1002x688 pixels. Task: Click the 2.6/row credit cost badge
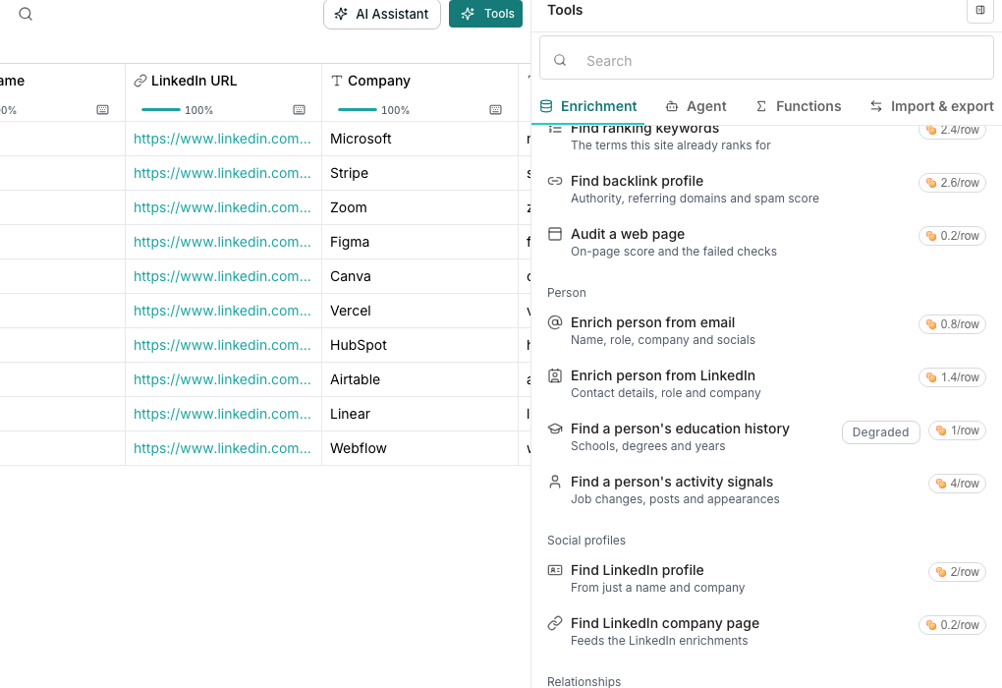[952, 183]
